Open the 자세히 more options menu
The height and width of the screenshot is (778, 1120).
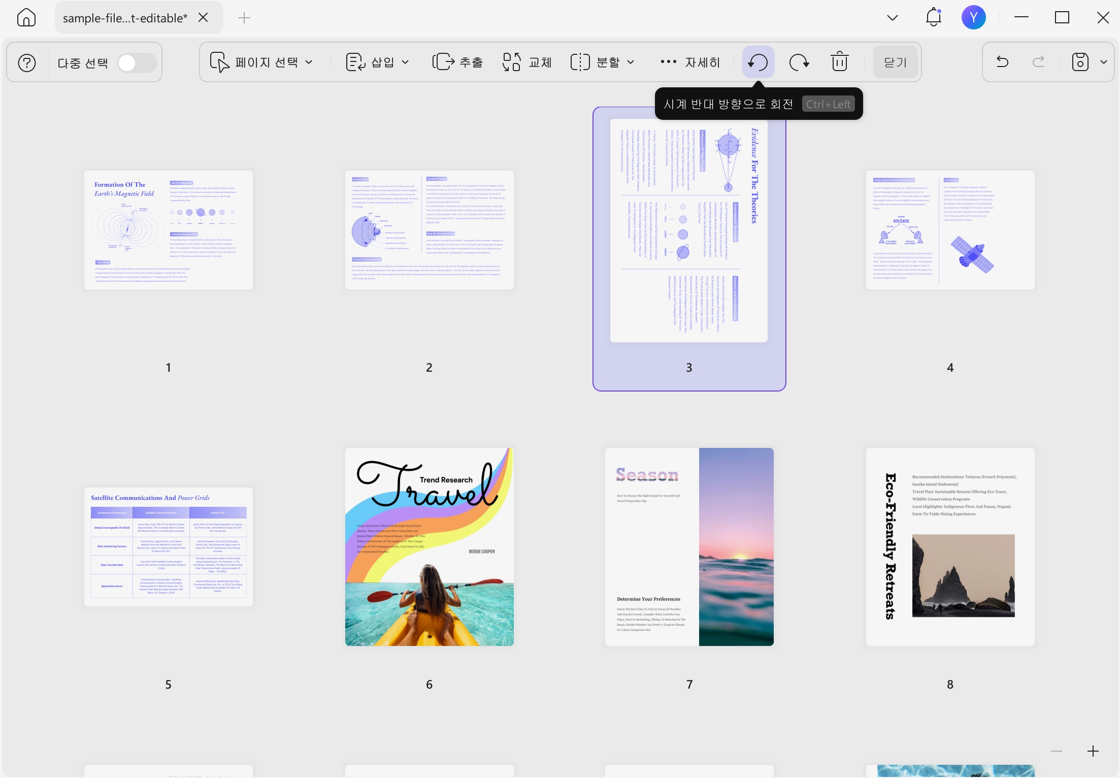tap(690, 62)
